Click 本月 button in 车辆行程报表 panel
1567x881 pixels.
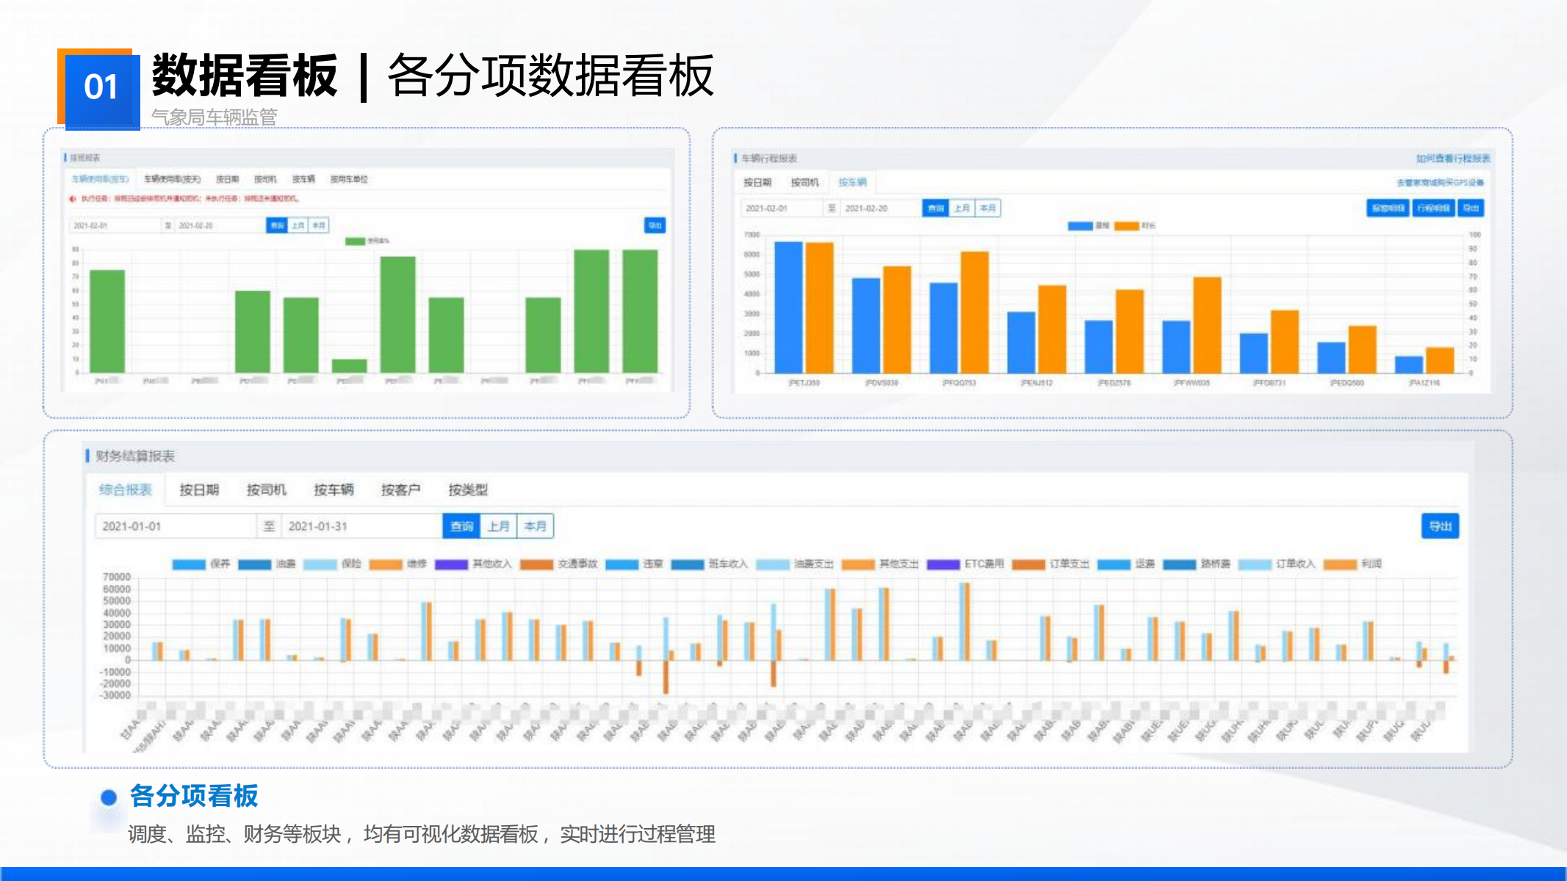click(987, 209)
